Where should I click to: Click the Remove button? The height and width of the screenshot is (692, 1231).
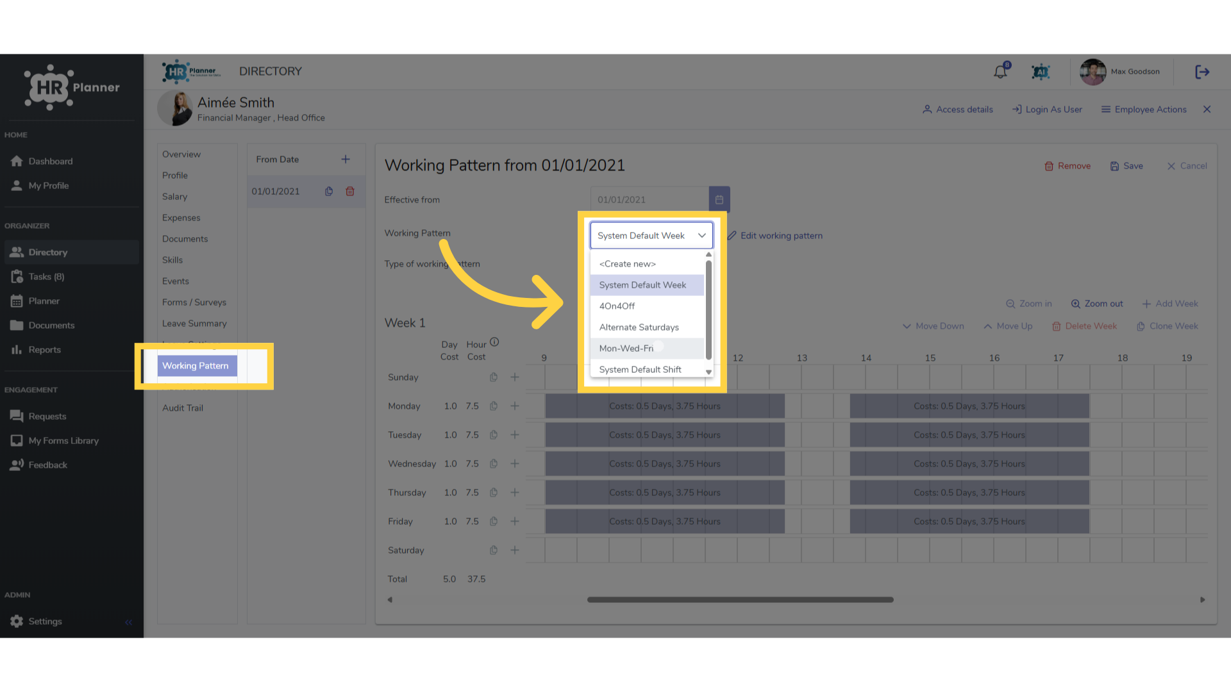pyautogui.click(x=1068, y=166)
